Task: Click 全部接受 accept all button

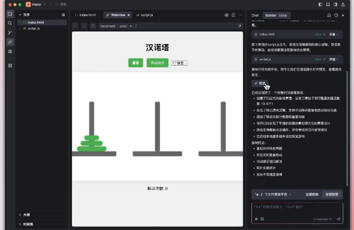Action: point(332,195)
